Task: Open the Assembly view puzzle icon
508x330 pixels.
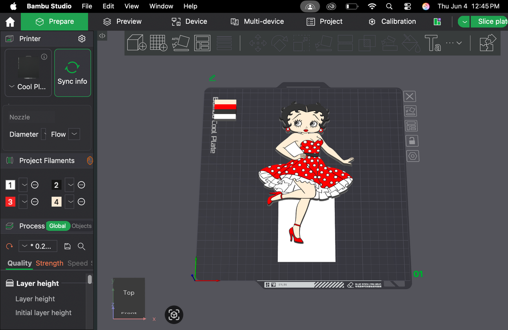Action: (x=488, y=43)
